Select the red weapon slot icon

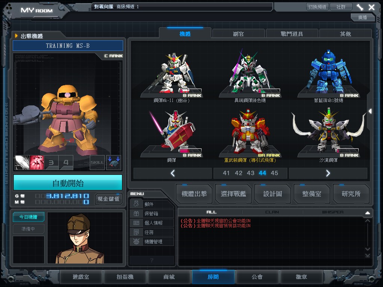pos(37,163)
